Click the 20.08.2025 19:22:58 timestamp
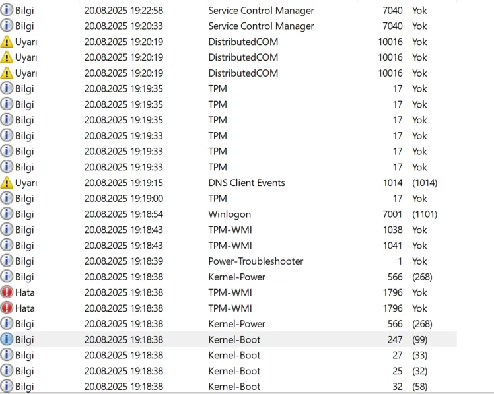The width and height of the screenshot is (494, 394). click(x=123, y=11)
